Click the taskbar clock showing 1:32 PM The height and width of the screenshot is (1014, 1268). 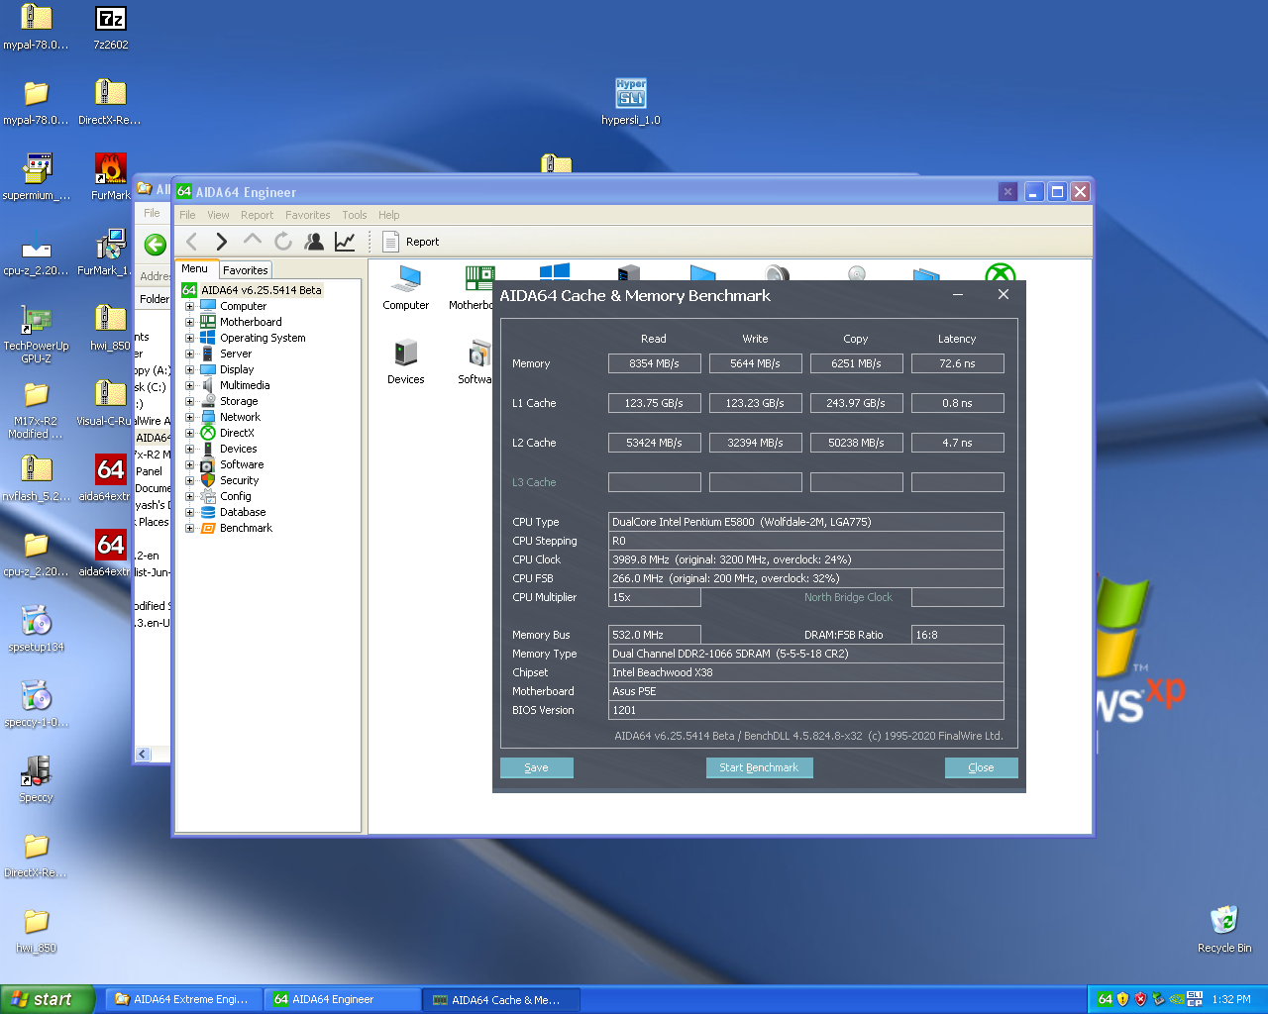pyautogui.click(x=1231, y=1000)
